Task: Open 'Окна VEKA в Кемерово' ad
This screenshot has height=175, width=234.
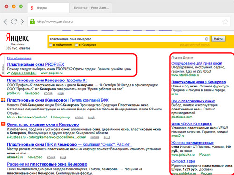Action: click(191, 124)
